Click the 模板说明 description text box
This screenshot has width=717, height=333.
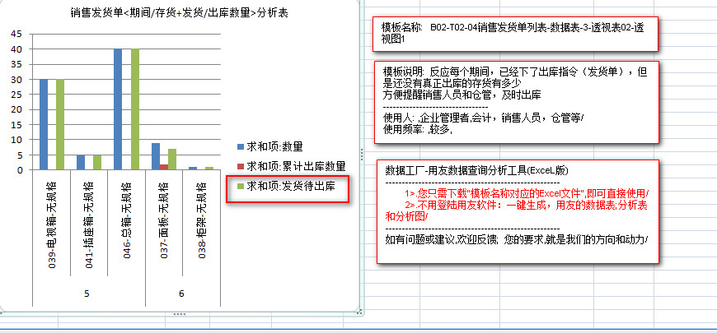pyautogui.click(x=518, y=101)
